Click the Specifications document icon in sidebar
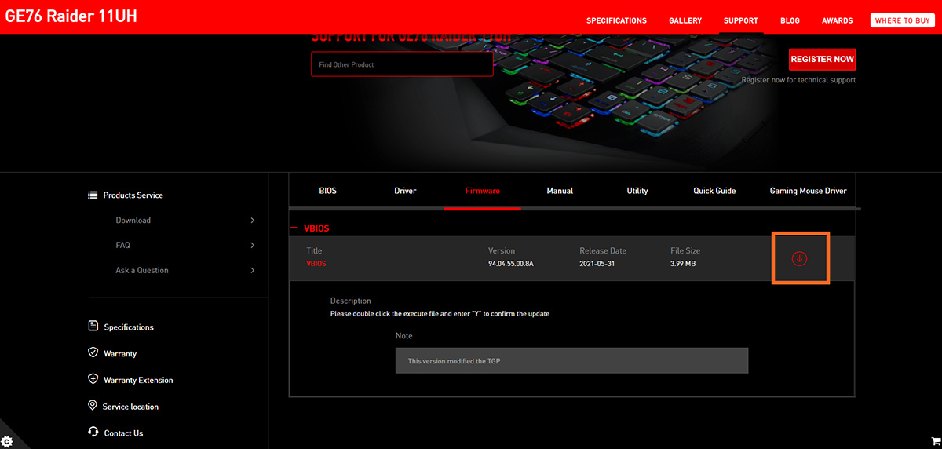This screenshot has height=449, width=942. (x=93, y=327)
